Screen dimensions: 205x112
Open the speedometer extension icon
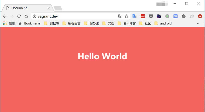click(159, 16)
